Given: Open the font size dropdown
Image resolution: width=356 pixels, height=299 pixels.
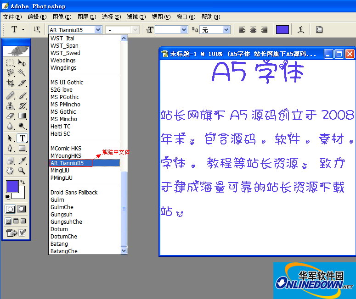Looking at the screenshot, I should point(184,30).
